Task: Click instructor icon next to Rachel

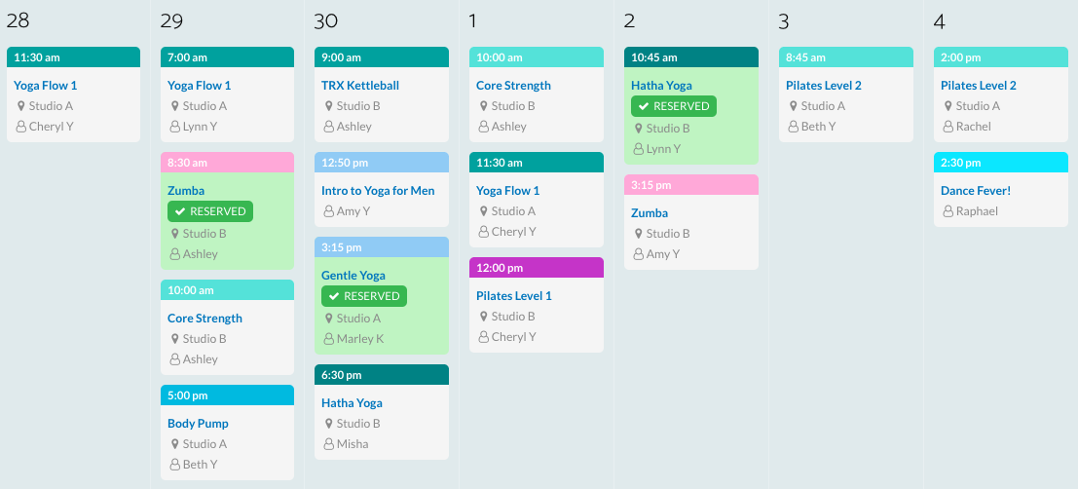Action: click(948, 127)
